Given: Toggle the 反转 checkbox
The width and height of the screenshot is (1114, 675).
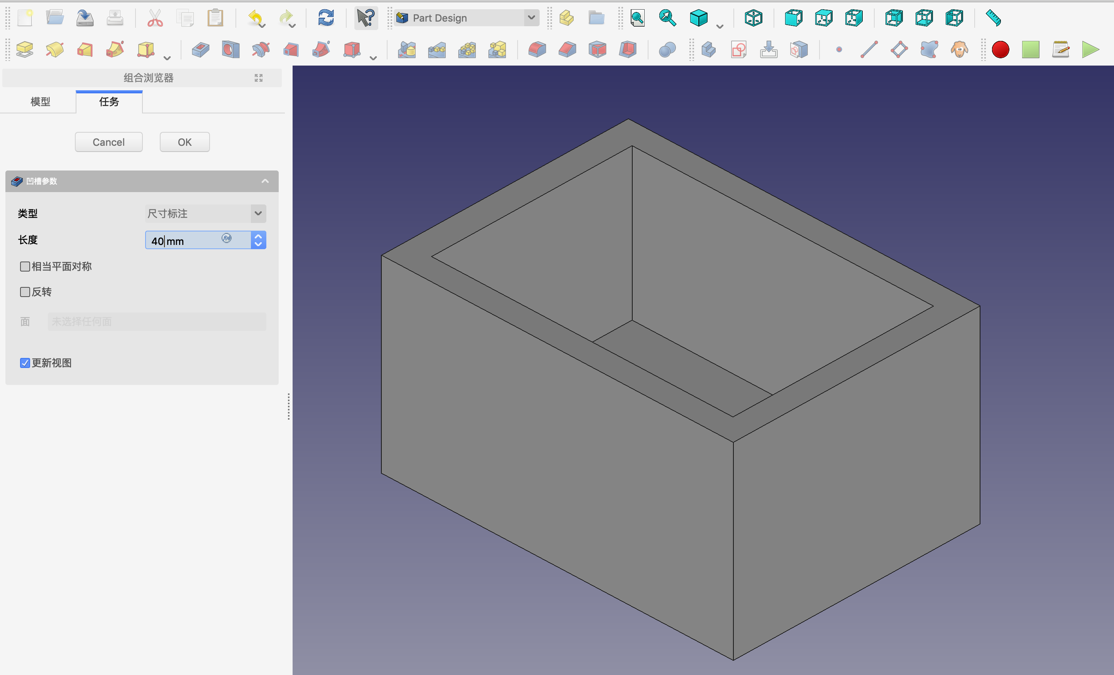Looking at the screenshot, I should [x=25, y=292].
